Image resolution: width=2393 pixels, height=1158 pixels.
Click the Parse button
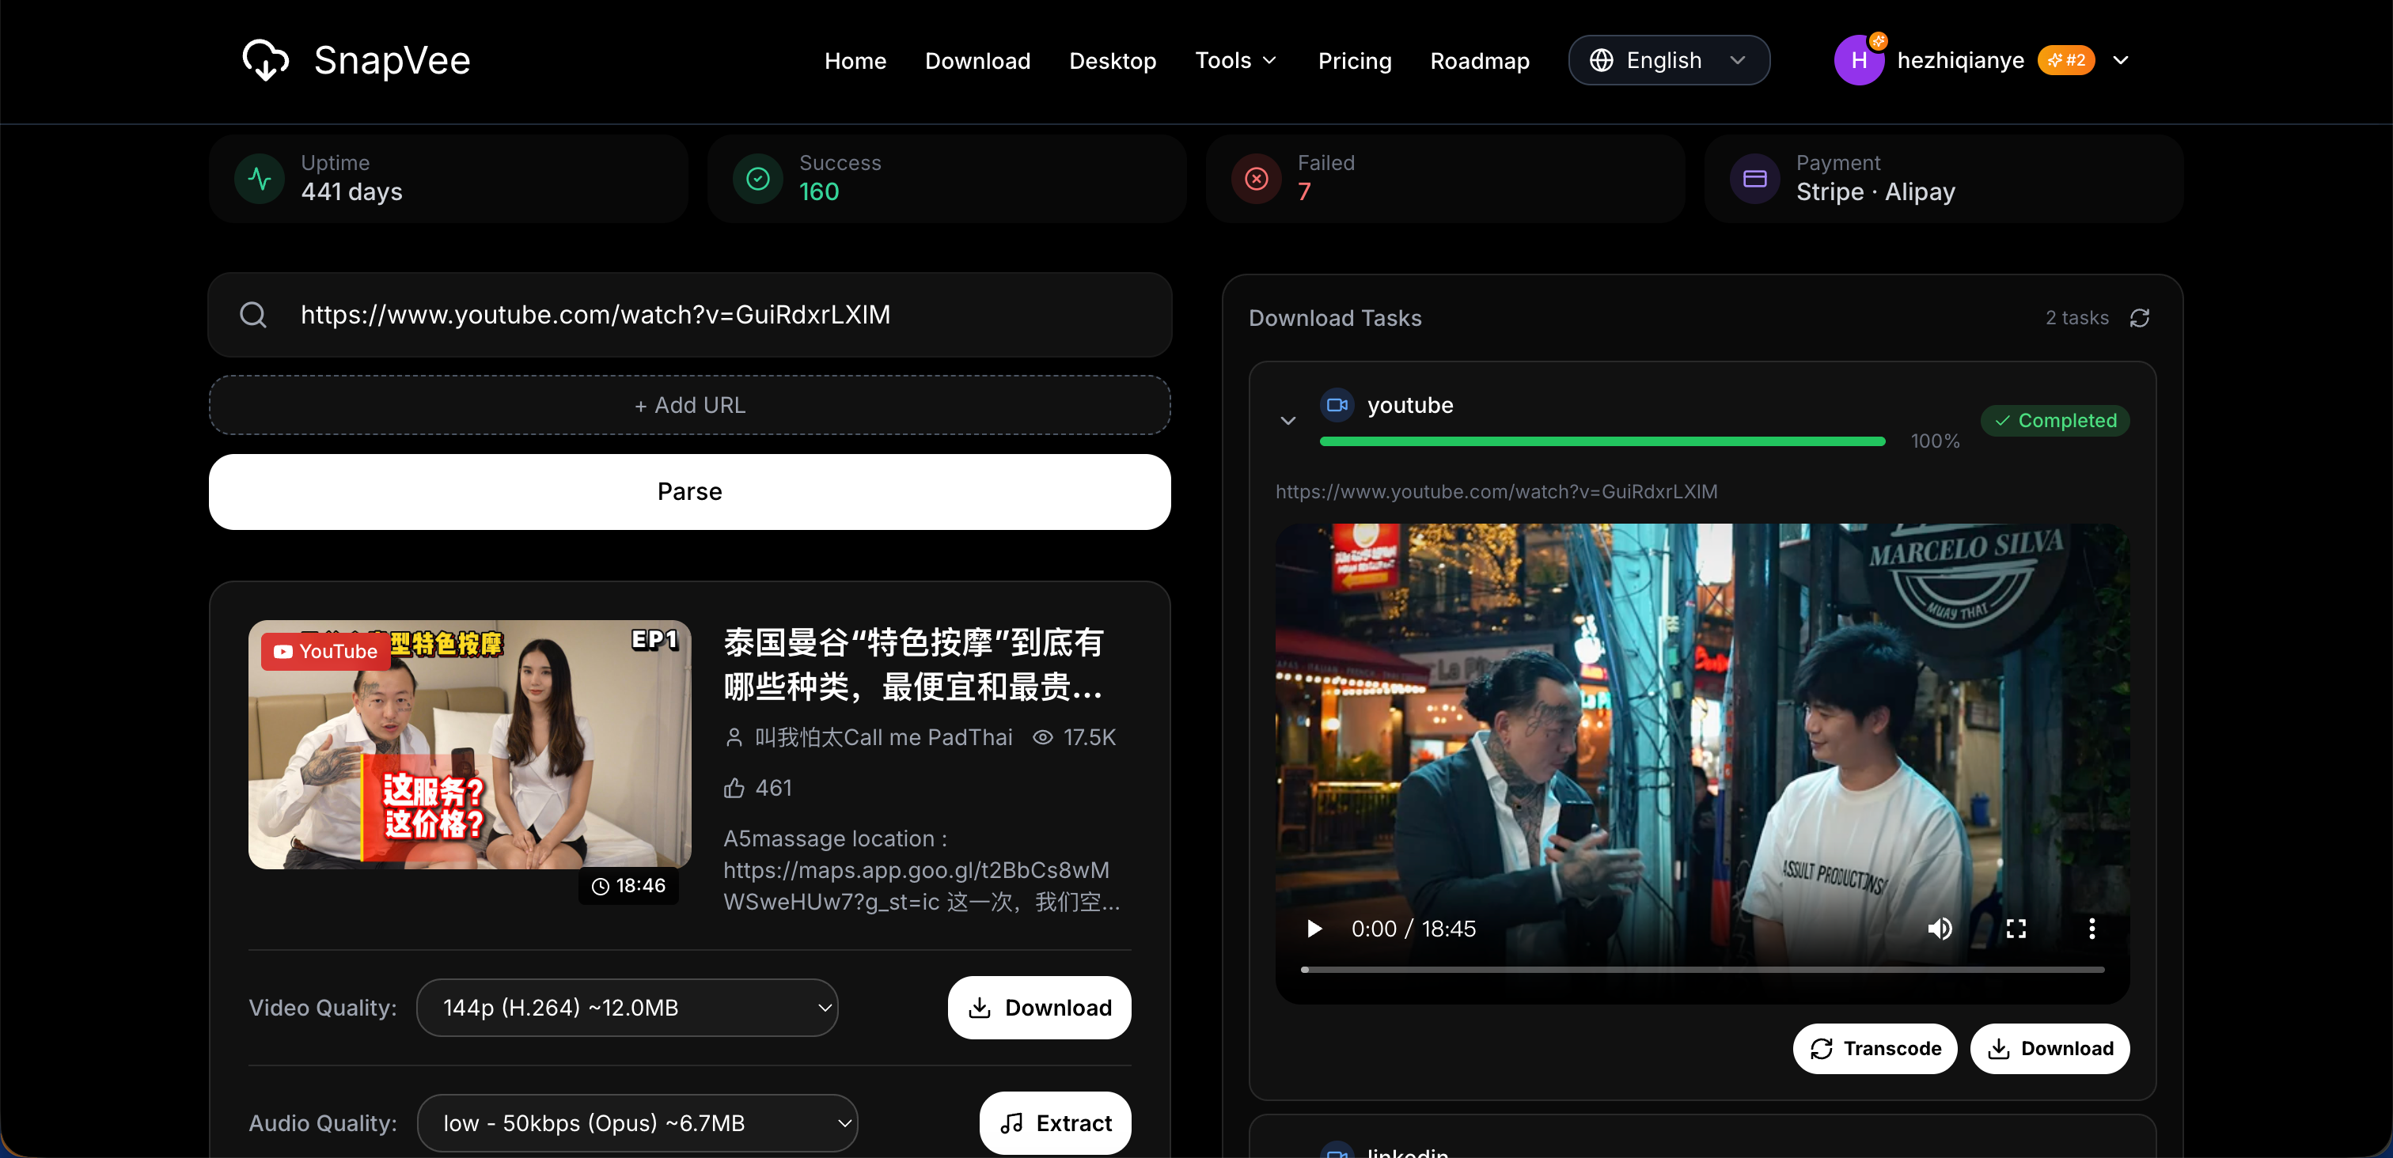[688, 491]
